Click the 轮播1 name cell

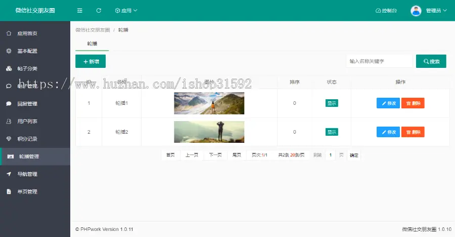[121, 103]
